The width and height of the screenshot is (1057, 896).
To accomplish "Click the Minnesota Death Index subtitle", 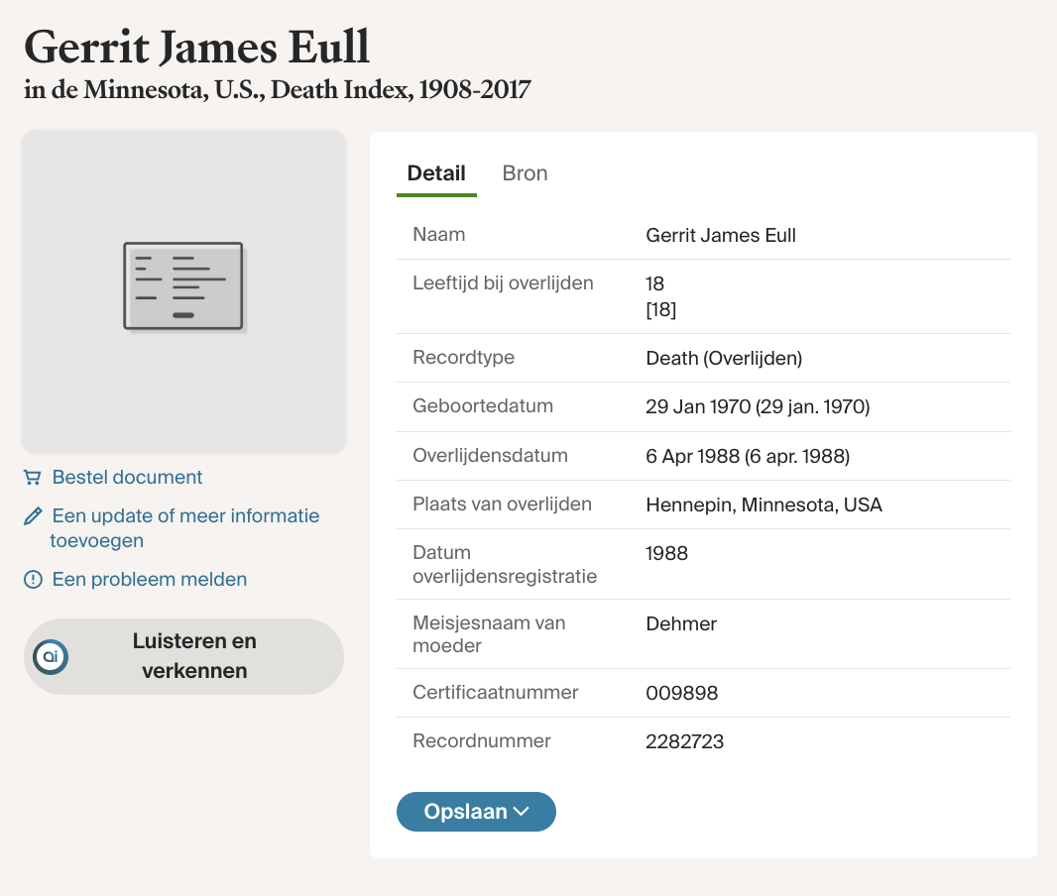I will [278, 90].
